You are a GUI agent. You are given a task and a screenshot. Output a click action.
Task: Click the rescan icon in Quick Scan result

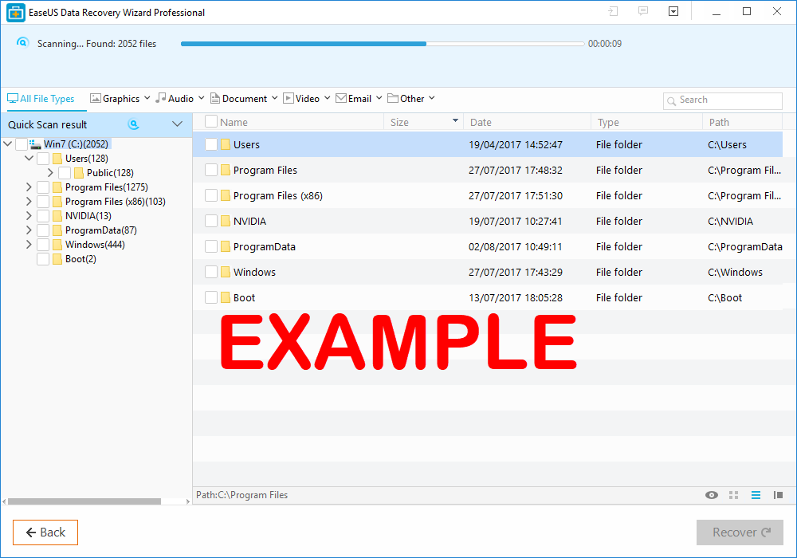[x=133, y=124]
